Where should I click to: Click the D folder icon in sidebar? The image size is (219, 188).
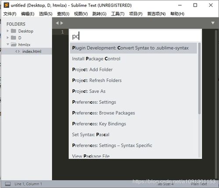[14, 38]
